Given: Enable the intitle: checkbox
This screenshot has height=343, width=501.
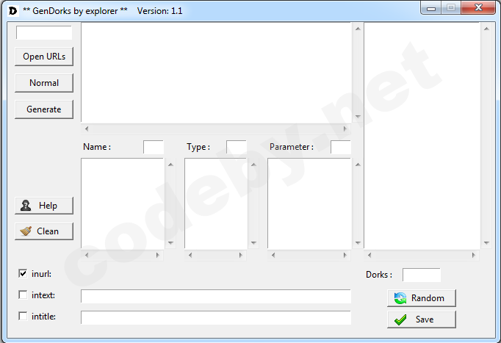Looking at the screenshot, I should [23, 316].
